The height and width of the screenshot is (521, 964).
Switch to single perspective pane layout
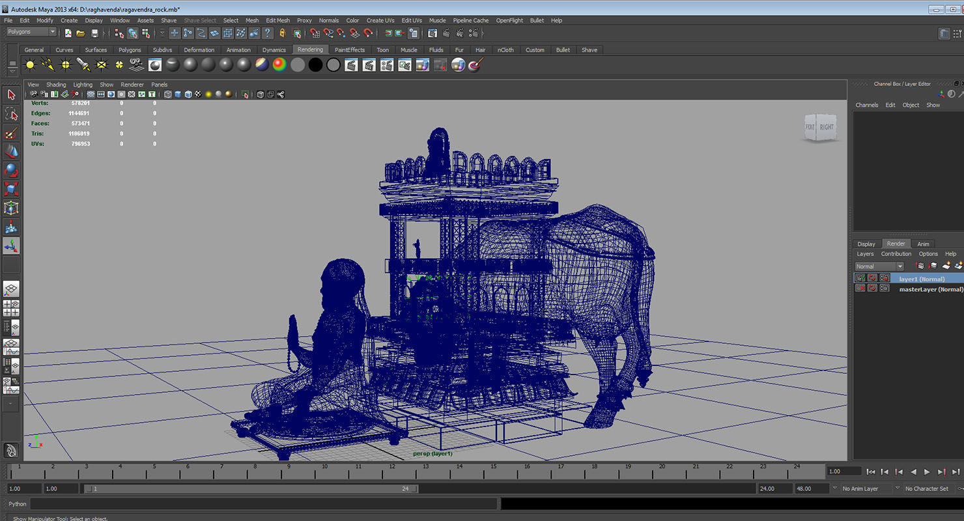11,289
